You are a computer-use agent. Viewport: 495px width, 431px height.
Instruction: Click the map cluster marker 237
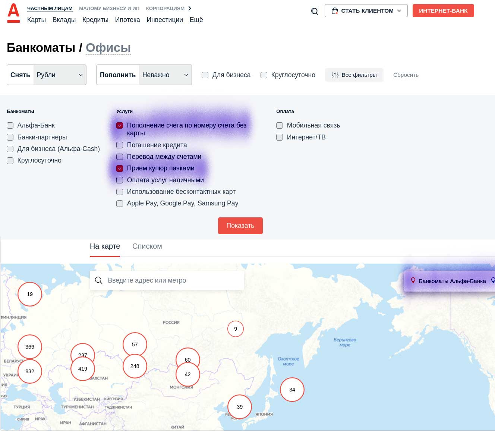(83, 350)
